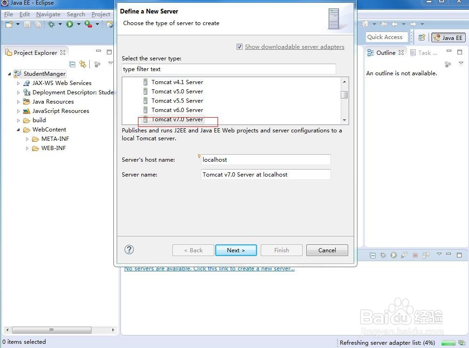Viewport: 469px width, 348px height.
Task: Click the Debug bug icon
Action: point(51,24)
